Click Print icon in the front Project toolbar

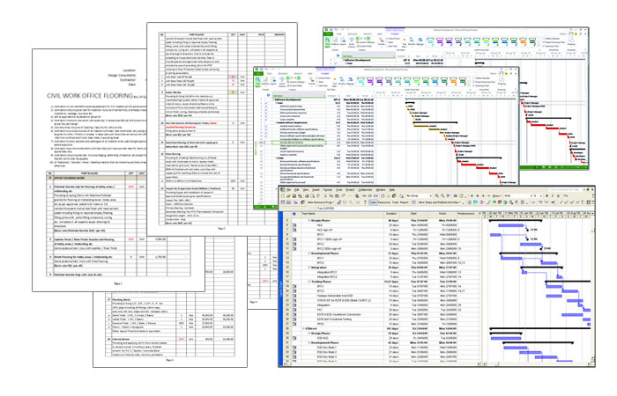coord(307,196)
